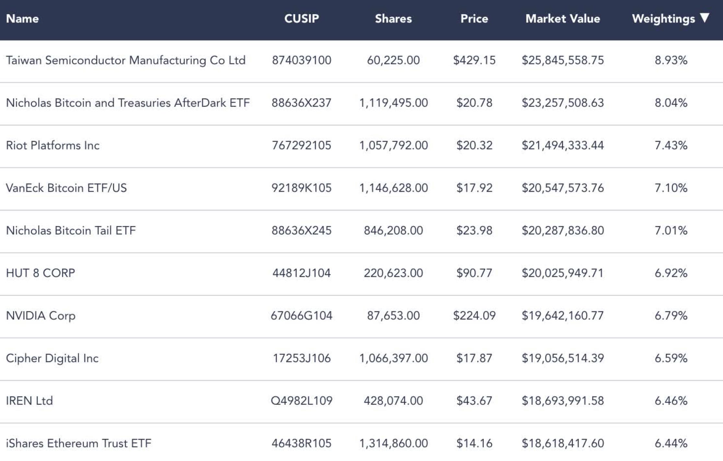
Task: Click market value $20,287,836.80
Action: [563, 230]
